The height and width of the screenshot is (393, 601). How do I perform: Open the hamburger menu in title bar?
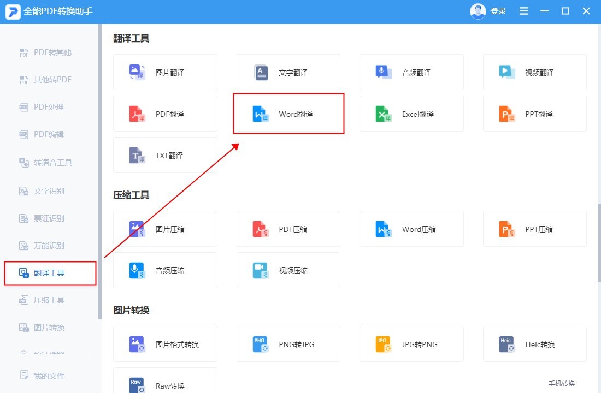point(524,11)
